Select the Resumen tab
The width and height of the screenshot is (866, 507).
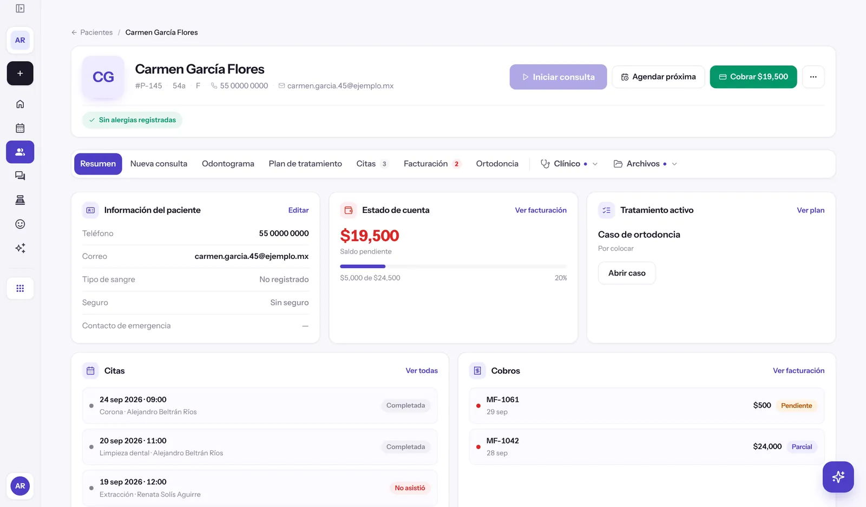[x=98, y=164]
